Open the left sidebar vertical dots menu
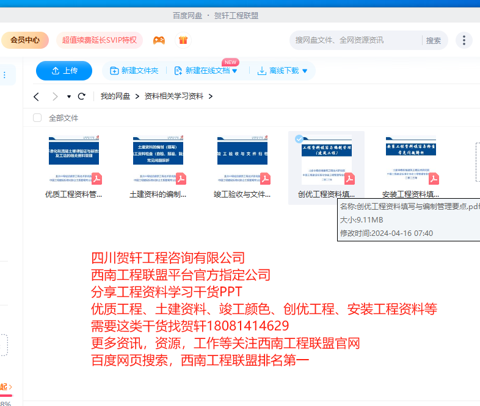The width and height of the screenshot is (480, 406). [4, 75]
